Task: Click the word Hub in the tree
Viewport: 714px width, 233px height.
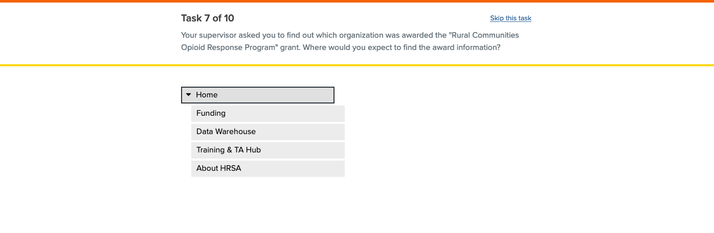Action: pos(253,150)
